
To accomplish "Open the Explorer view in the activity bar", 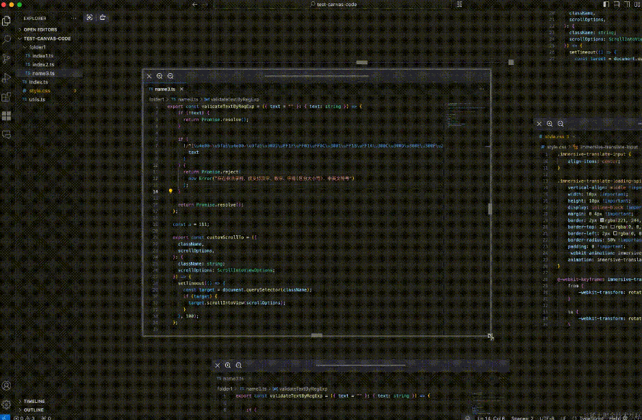I will (x=6, y=21).
